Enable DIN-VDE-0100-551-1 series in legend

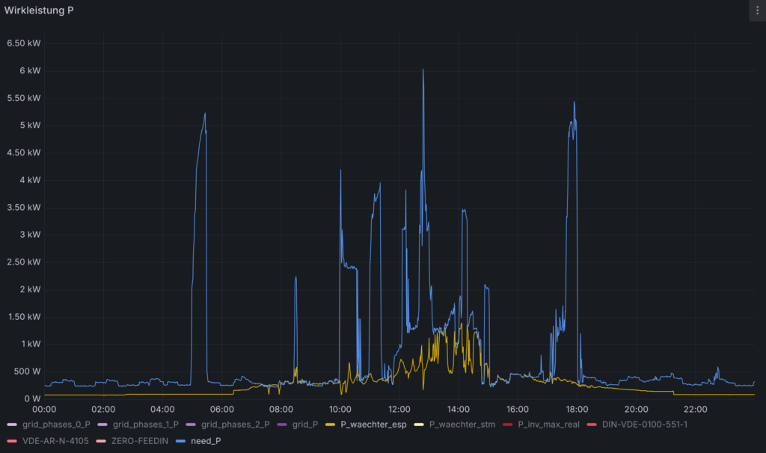(x=644, y=425)
